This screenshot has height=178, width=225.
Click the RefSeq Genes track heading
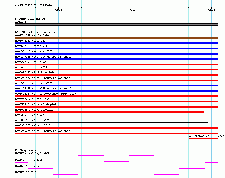point(26,150)
